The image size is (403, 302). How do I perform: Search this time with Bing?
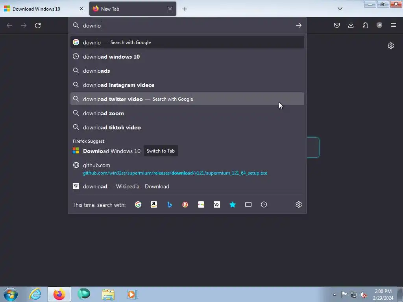tap(170, 204)
